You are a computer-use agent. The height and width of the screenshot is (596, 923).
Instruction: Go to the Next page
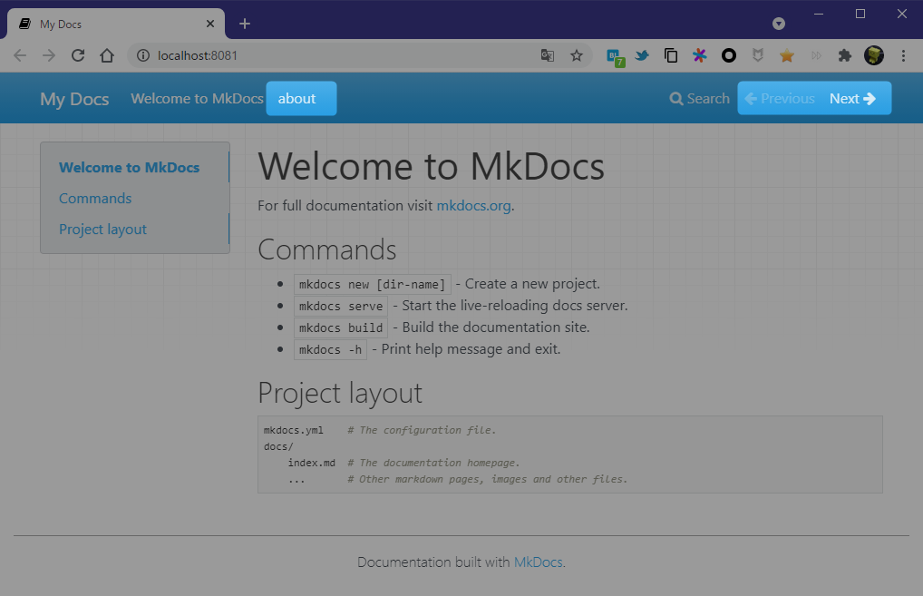[x=852, y=98]
